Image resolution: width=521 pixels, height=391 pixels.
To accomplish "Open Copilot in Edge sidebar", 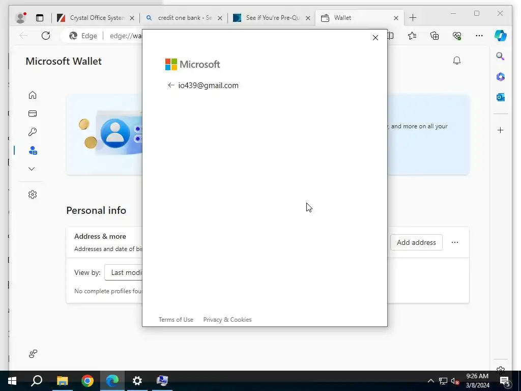I will point(501,36).
